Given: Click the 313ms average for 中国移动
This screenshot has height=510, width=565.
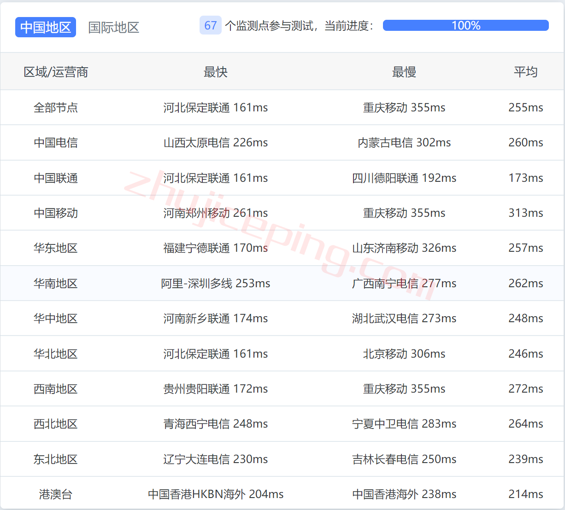Looking at the screenshot, I should click(525, 213).
